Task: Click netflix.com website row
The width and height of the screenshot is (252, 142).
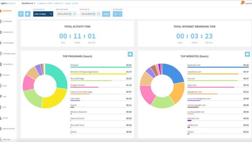Action: coord(218,126)
